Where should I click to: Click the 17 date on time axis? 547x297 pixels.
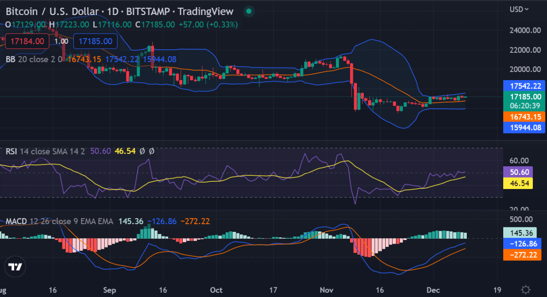click(x=273, y=289)
